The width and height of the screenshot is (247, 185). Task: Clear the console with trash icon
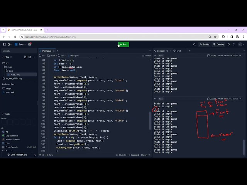pyautogui.click(x=167, y=50)
